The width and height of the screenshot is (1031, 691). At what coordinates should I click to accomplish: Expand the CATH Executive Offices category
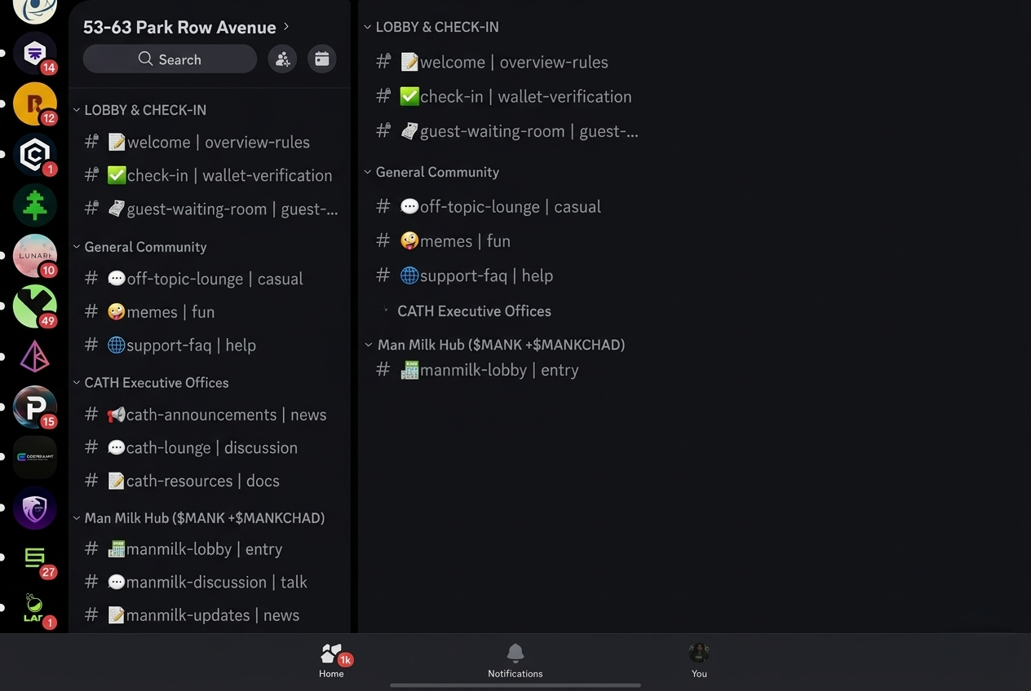474,310
